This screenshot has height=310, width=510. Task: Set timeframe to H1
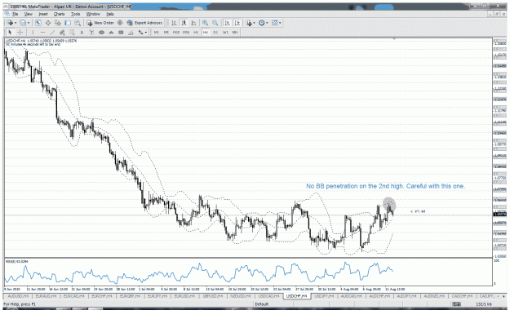[x=196, y=32]
